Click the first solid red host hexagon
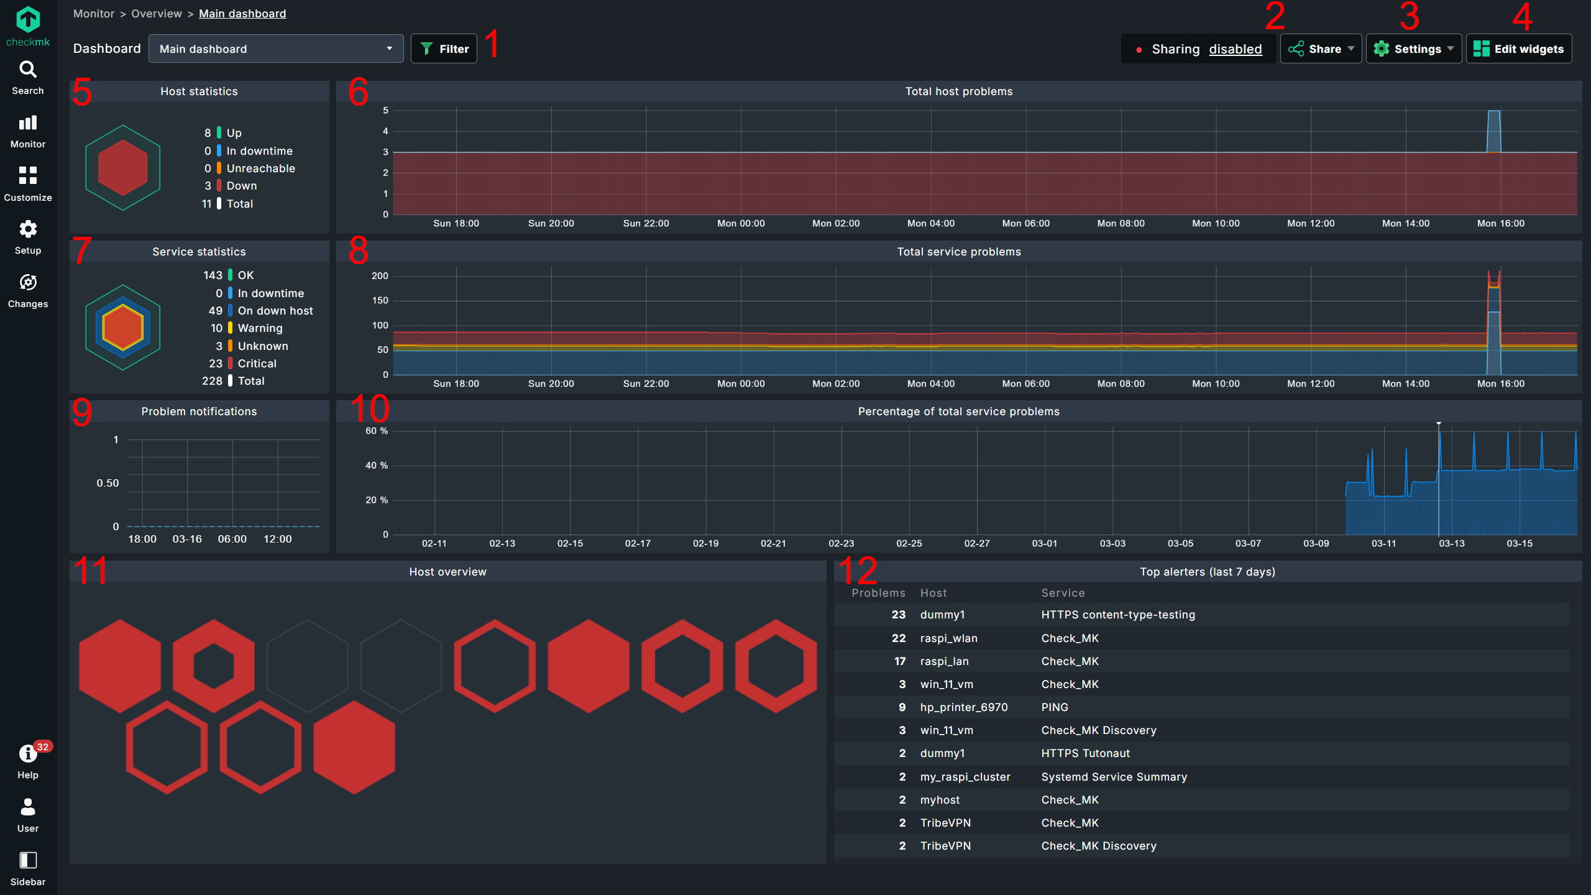The image size is (1591, 895). click(x=120, y=666)
